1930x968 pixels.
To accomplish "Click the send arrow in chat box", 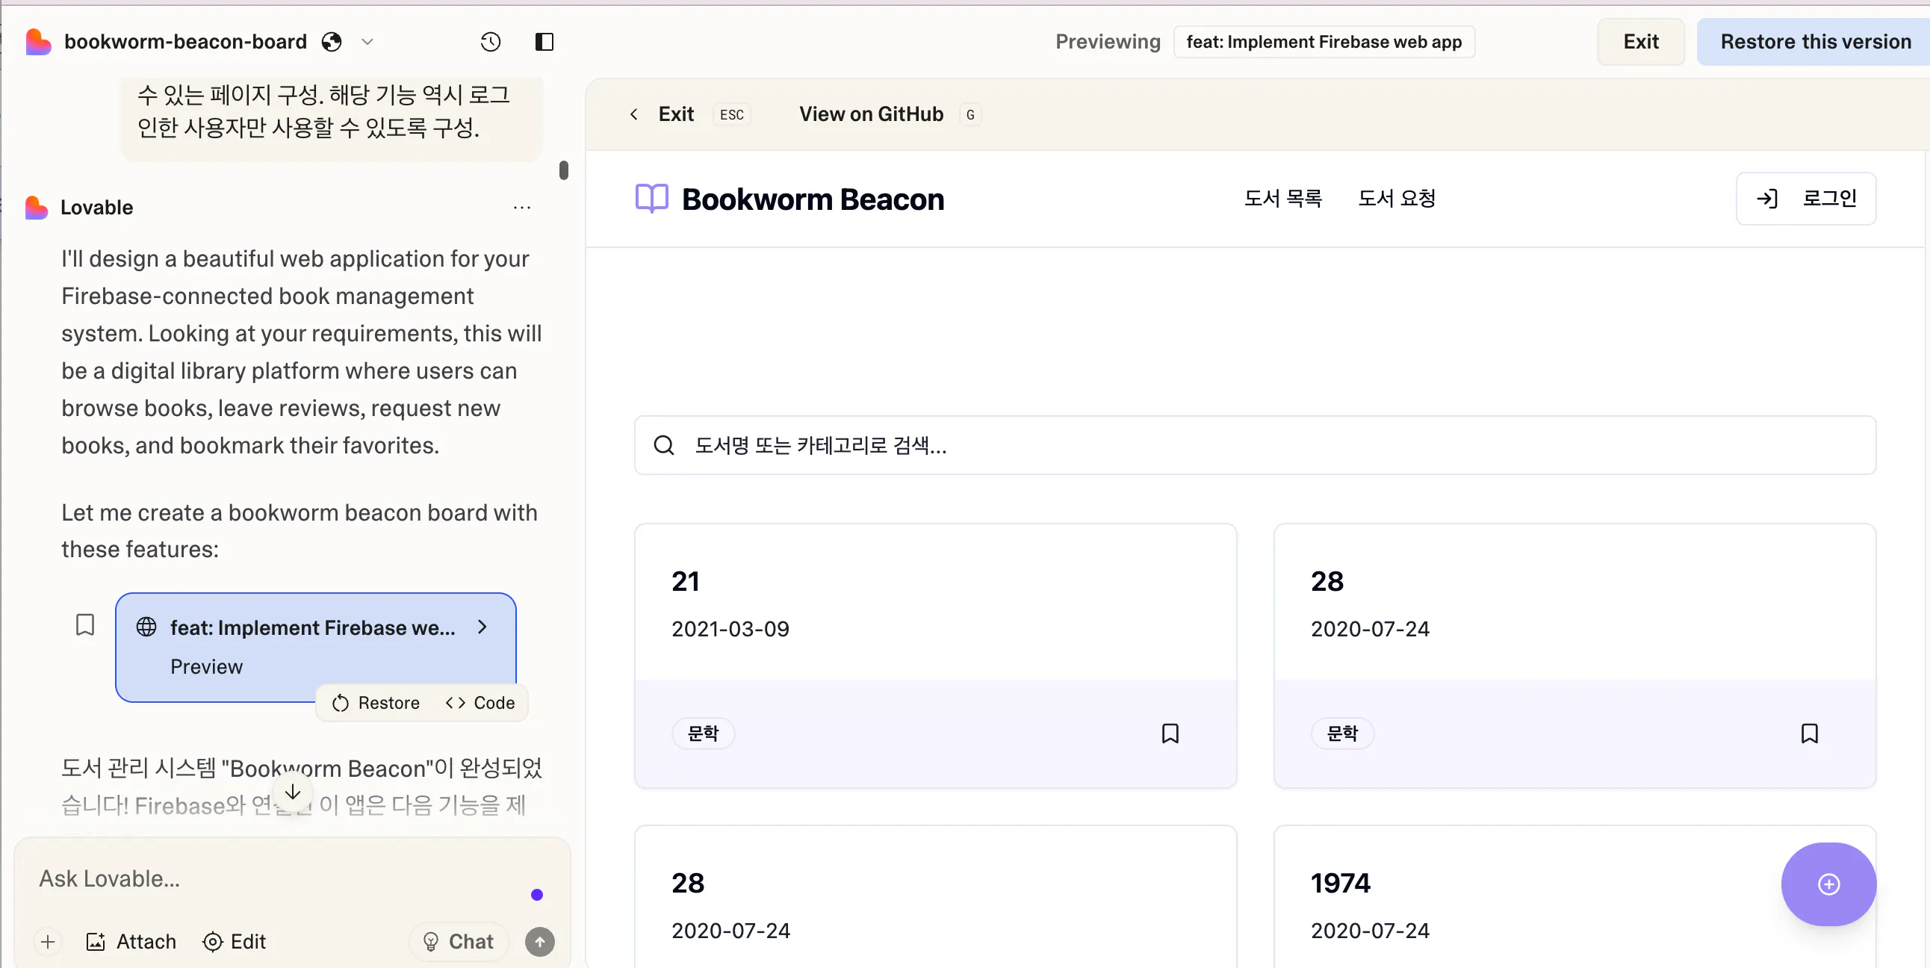I will point(539,942).
